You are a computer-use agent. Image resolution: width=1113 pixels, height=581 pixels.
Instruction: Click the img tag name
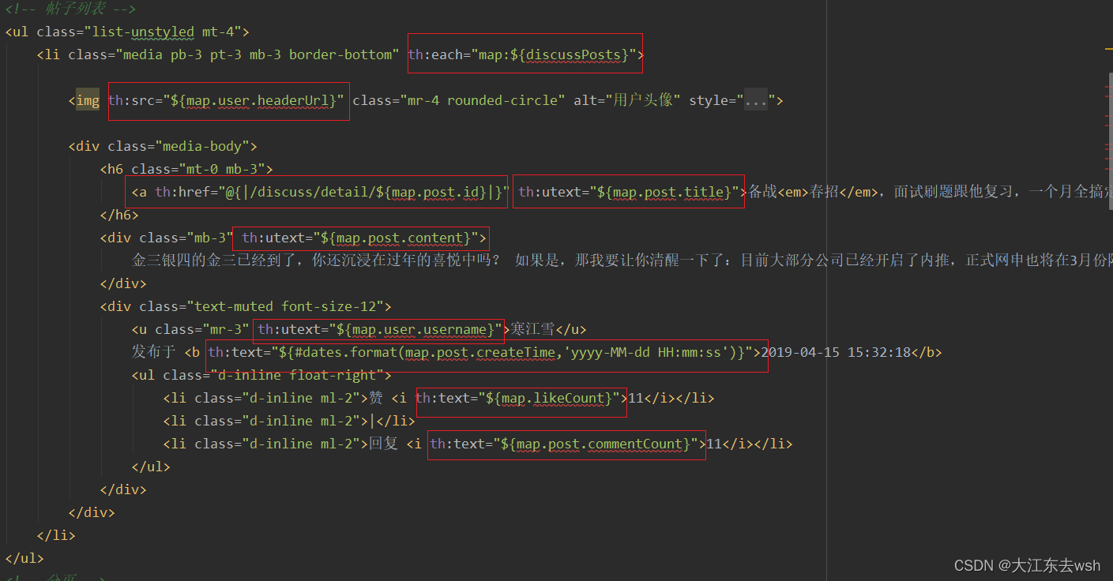88,101
